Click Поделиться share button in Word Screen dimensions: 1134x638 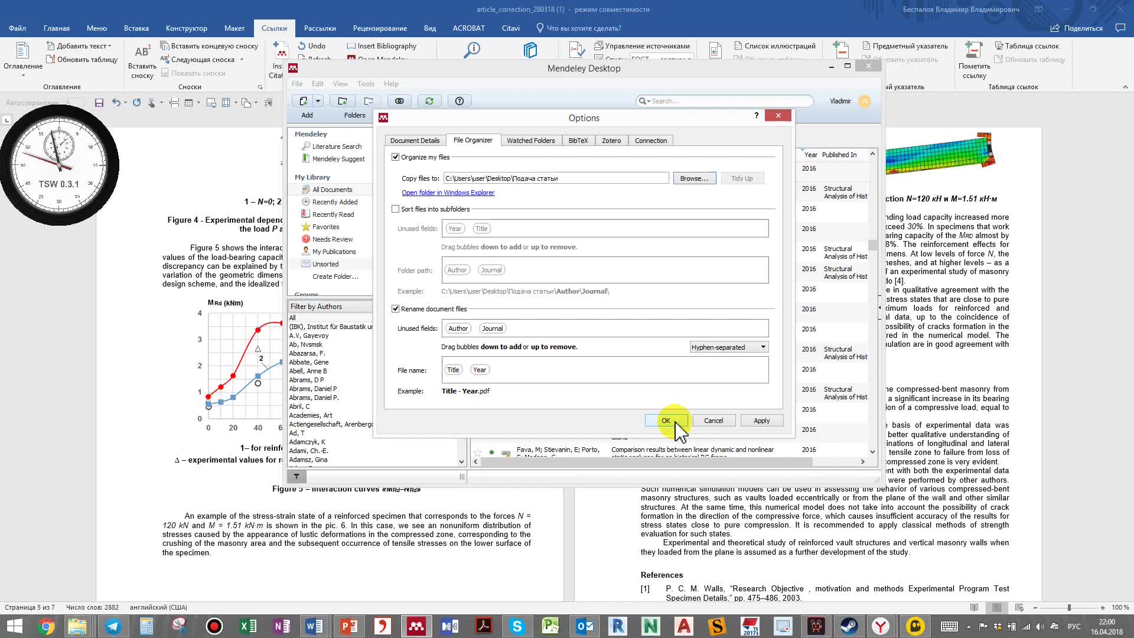pos(1077,28)
